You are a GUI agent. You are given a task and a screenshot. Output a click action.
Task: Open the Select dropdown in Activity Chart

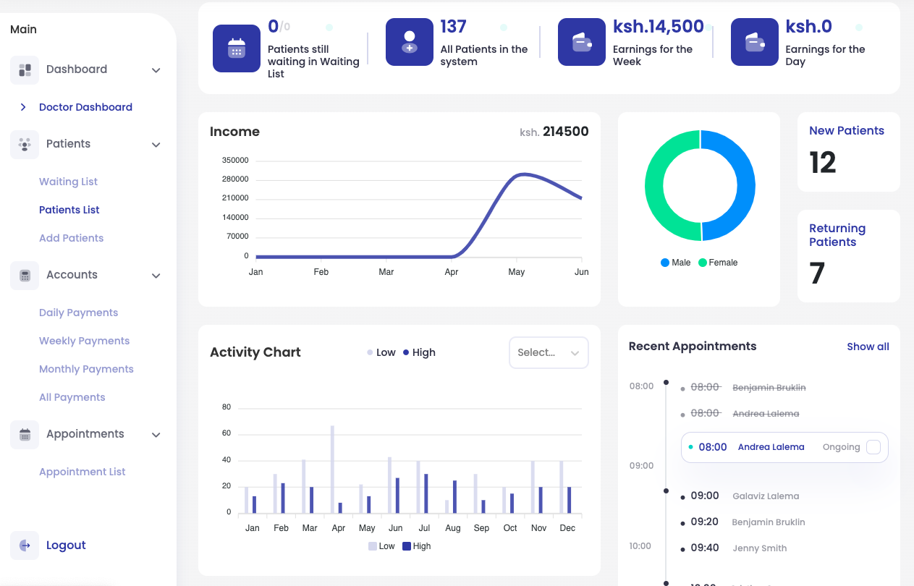(549, 353)
